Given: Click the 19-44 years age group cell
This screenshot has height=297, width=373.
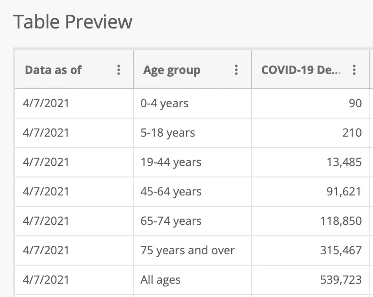Looking at the screenshot, I should coord(171,162).
